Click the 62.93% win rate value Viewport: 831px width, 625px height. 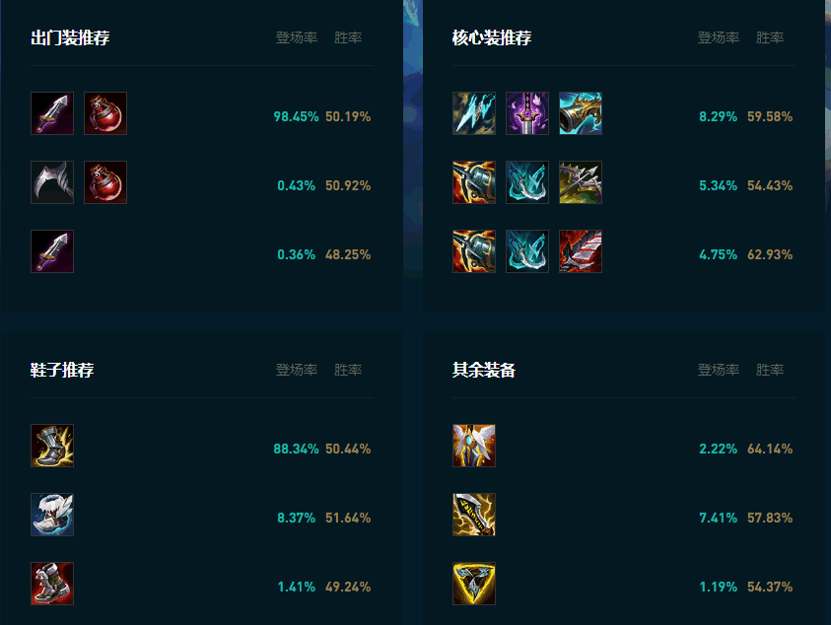tap(770, 254)
